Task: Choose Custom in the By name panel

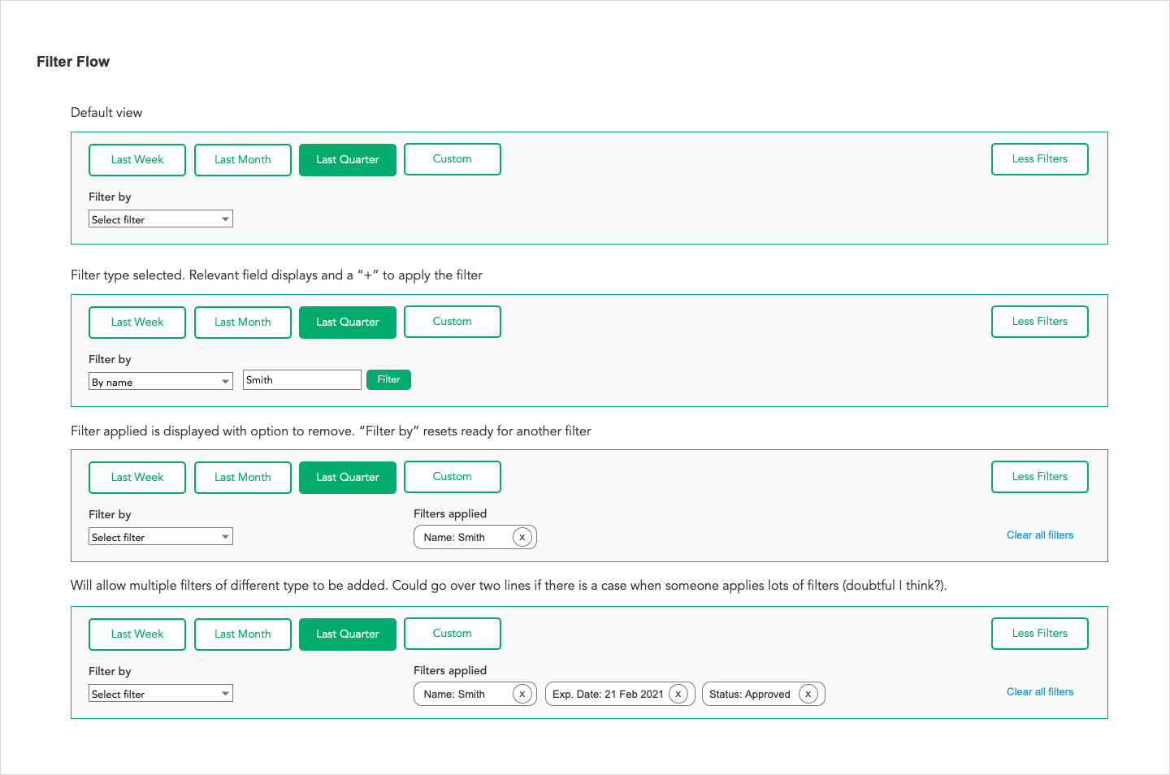Action: pyautogui.click(x=453, y=322)
